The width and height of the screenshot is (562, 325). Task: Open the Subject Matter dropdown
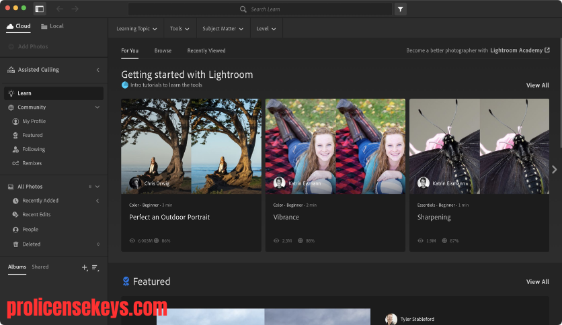[223, 29]
